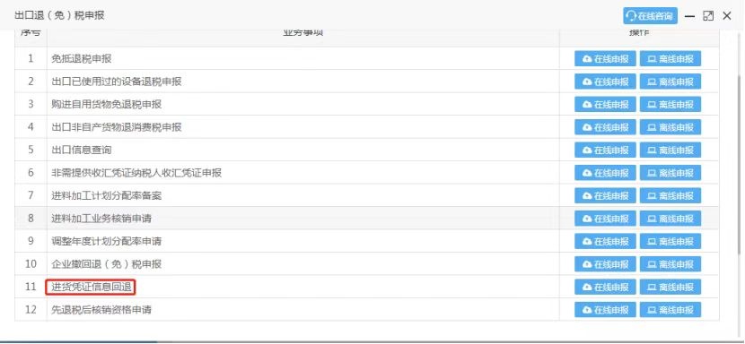The width and height of the screenshot is (745, 344).
Task: Select the 调整年度计划分配率申请 item
Action: (x=107, y=241)
